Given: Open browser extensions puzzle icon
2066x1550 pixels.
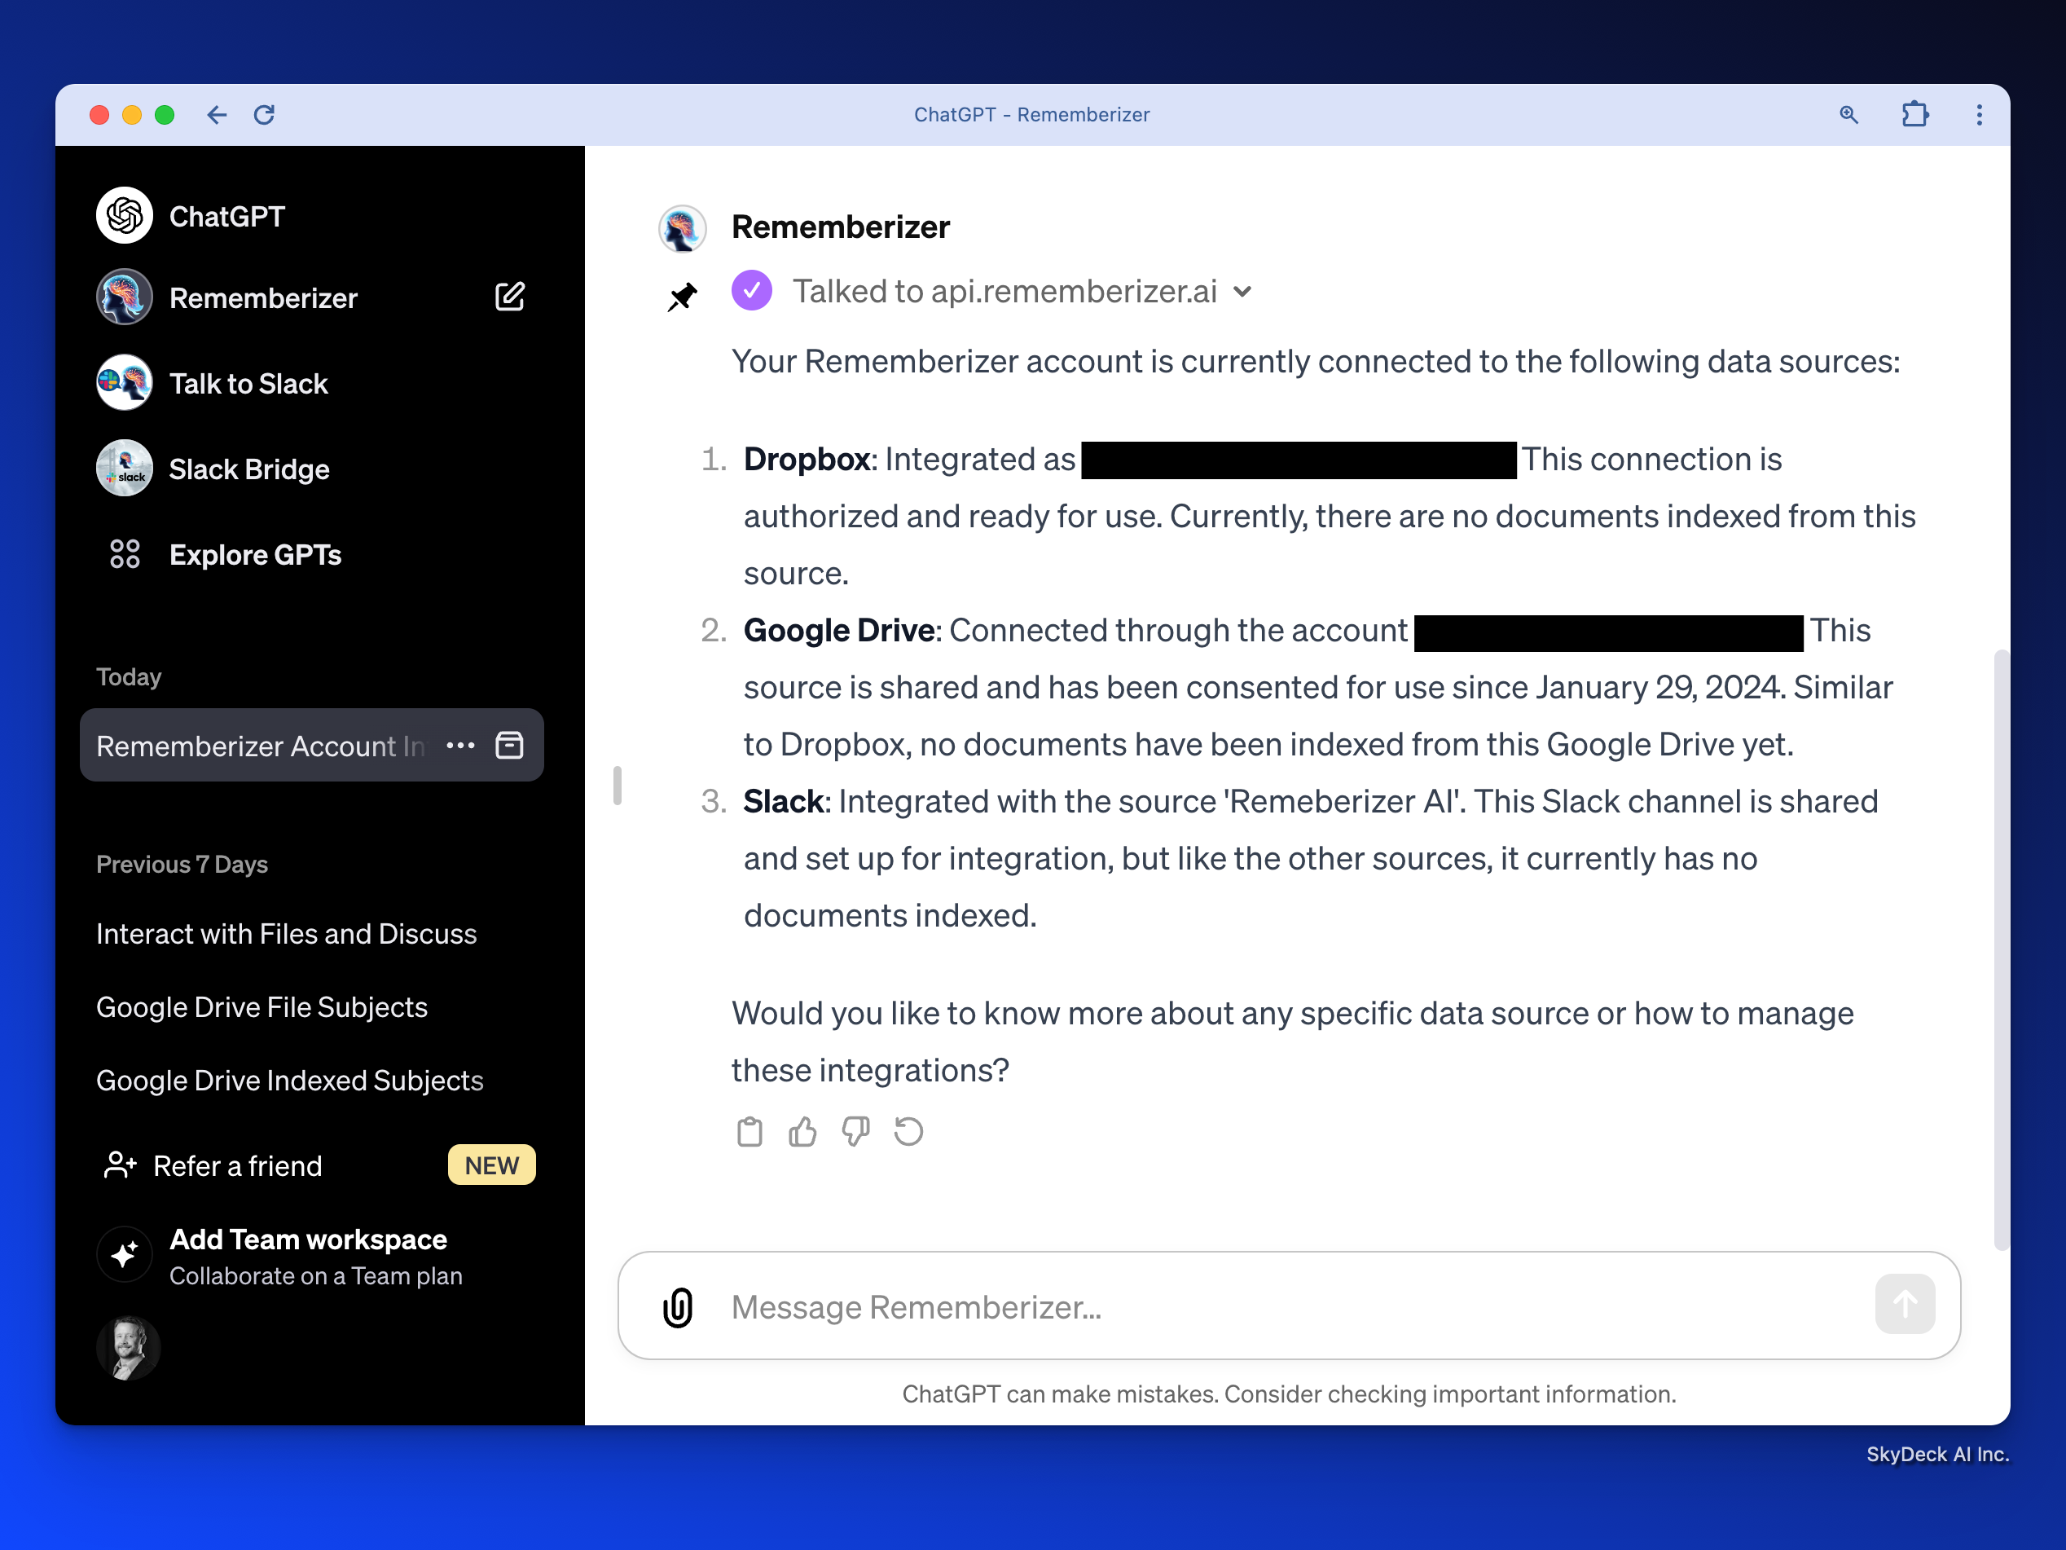Looking at the screenshot, I should coord(1914,115).
